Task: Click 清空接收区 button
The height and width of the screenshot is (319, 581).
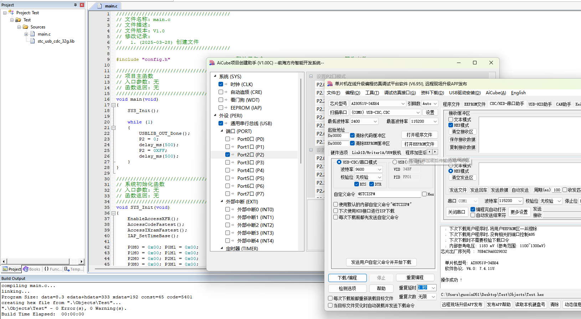Action: (462, 132)
